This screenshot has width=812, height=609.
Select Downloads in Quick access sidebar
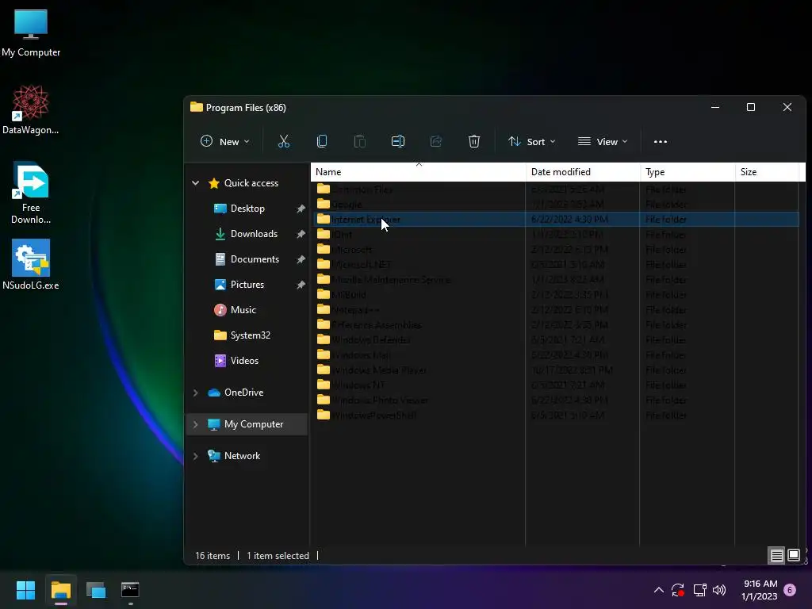(254, 234)
